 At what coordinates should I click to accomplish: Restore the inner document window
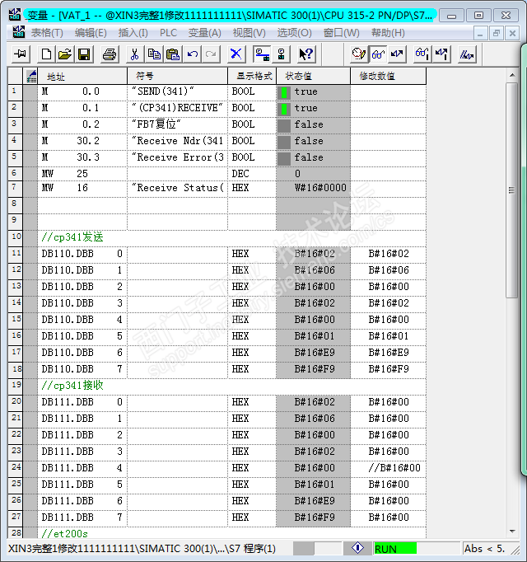point(497,33)
